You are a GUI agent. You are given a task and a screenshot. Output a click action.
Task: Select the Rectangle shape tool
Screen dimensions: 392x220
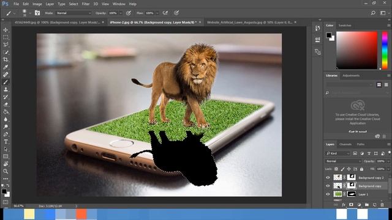[x=6, y=156]
